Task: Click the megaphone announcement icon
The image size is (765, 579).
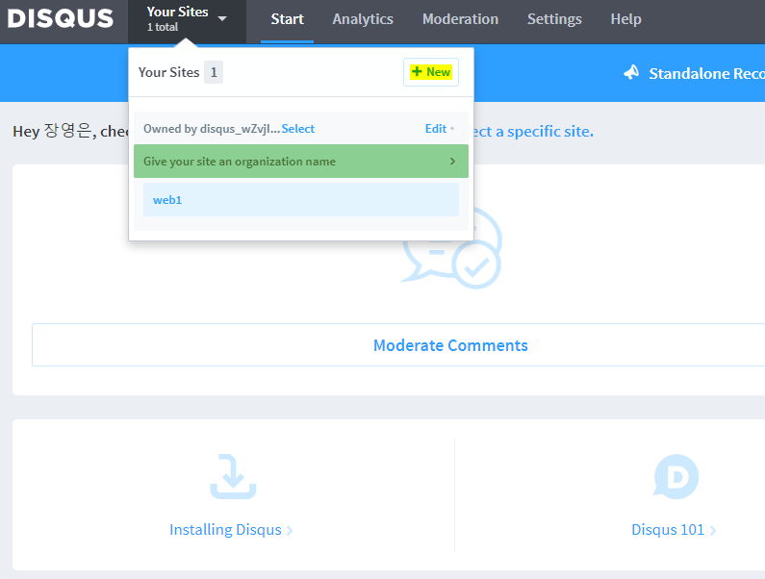Action: point(631,72)
